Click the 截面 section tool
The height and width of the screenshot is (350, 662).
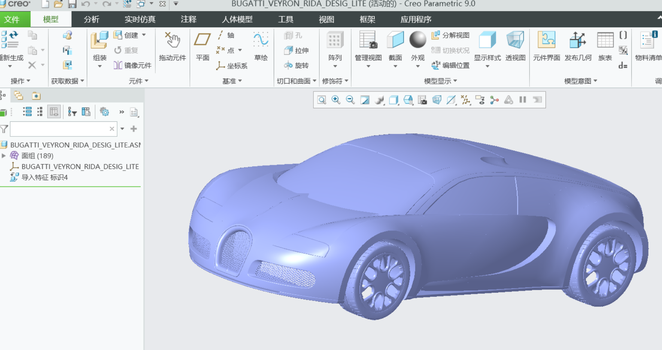(395, 46)
